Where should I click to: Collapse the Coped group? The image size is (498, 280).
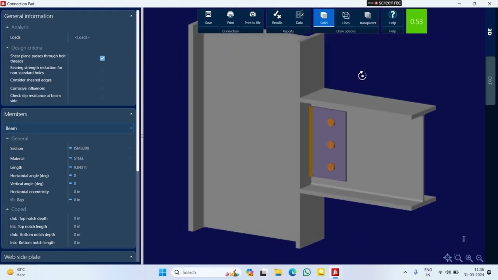click(x=7, y=209)
